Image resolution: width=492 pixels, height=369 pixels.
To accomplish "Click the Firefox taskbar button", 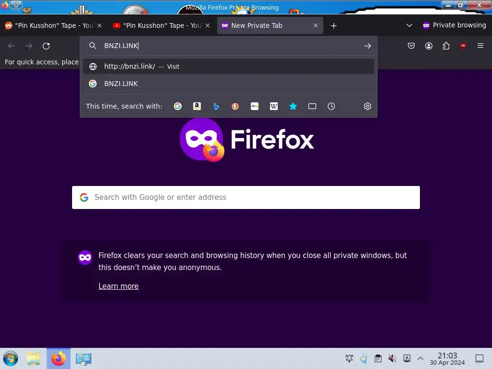I will click(x=59, y=358).
